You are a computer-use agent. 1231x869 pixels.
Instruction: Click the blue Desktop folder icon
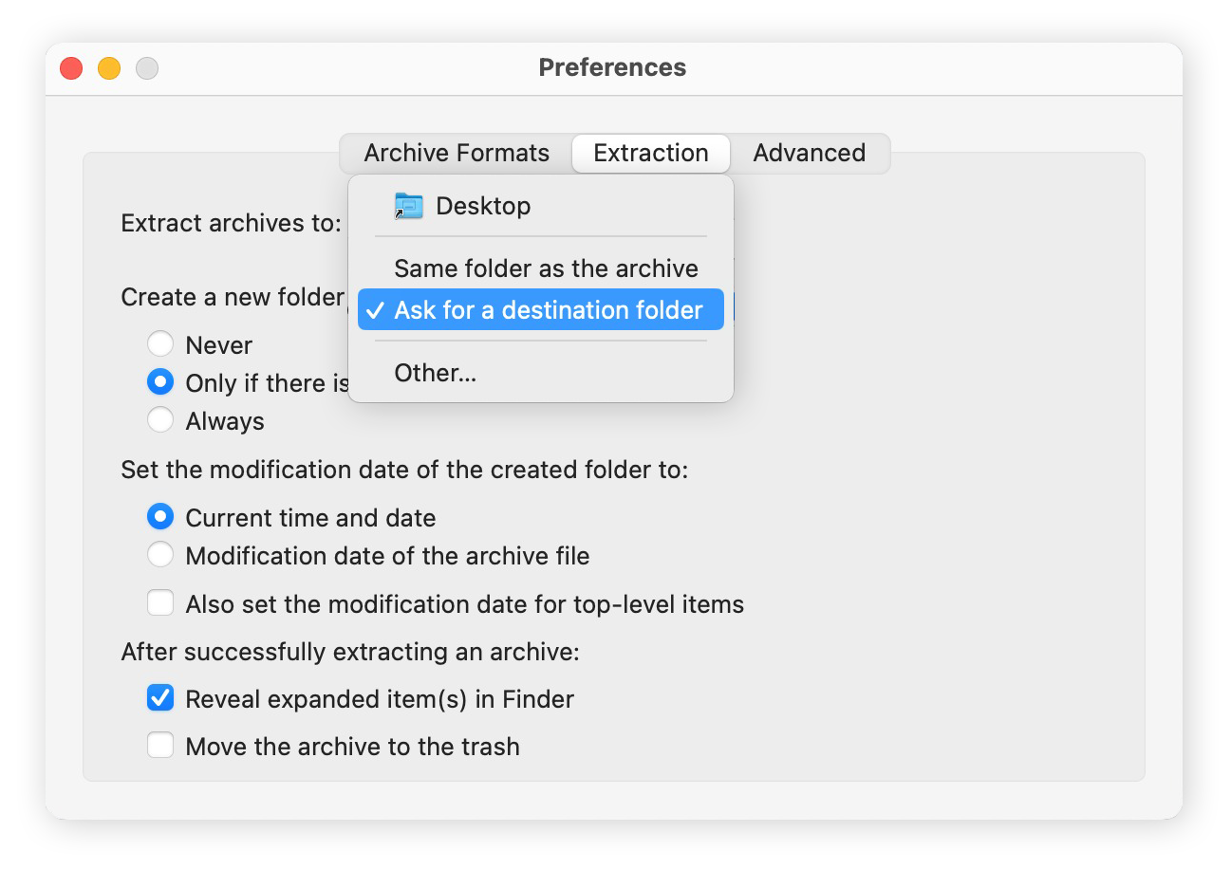click(408, 205)
